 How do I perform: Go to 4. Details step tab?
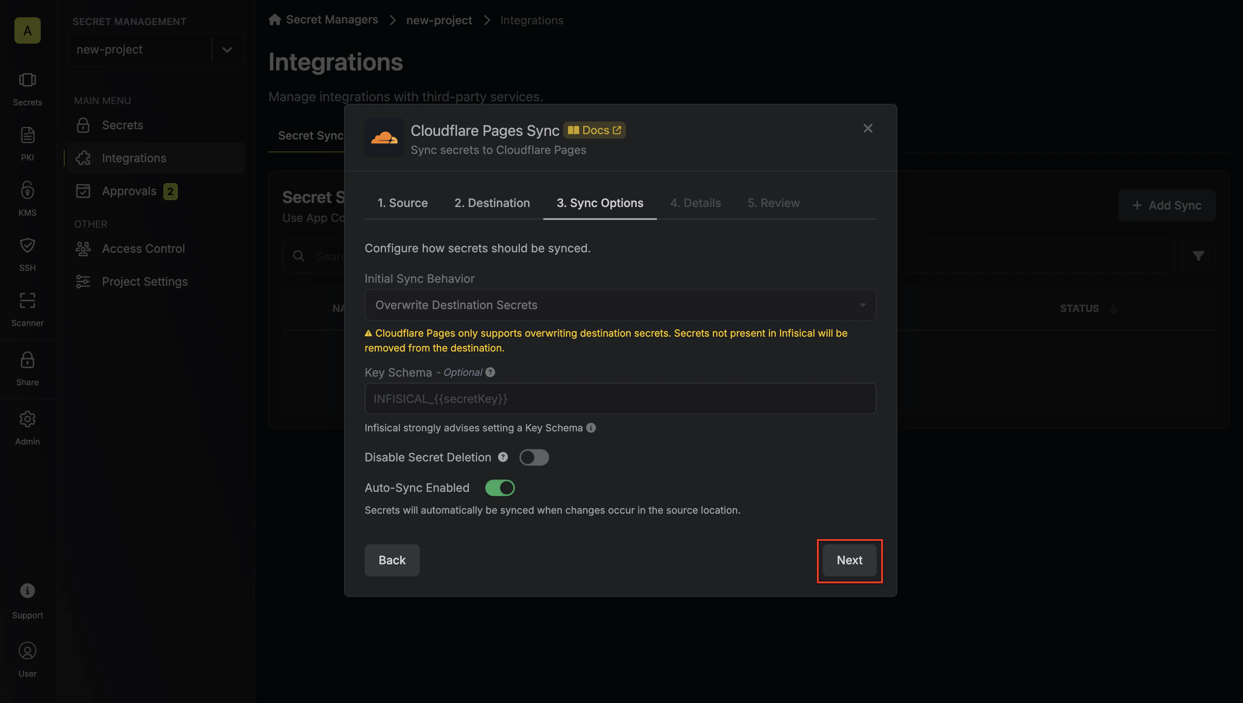pyautogui.click(x=696, y=203)
